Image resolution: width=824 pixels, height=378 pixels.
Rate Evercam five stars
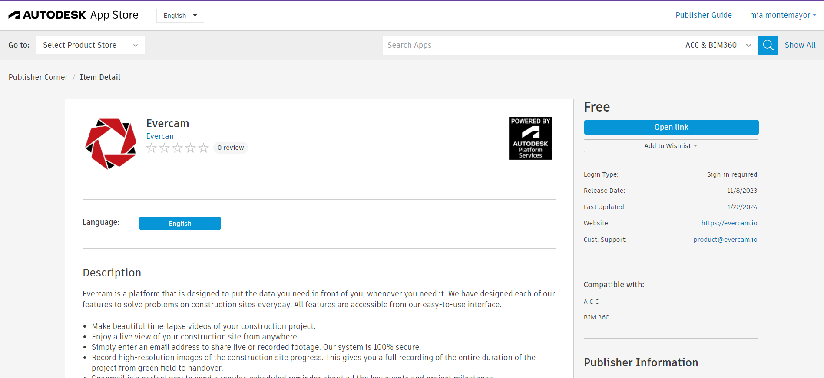click(x=203, y=148)
